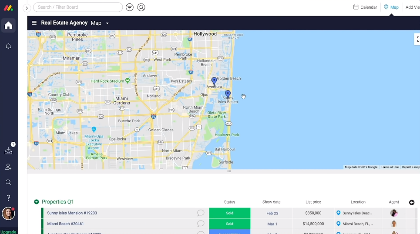Add a new column with plus icon
This screenshot has height=234, width=420.
412,202
